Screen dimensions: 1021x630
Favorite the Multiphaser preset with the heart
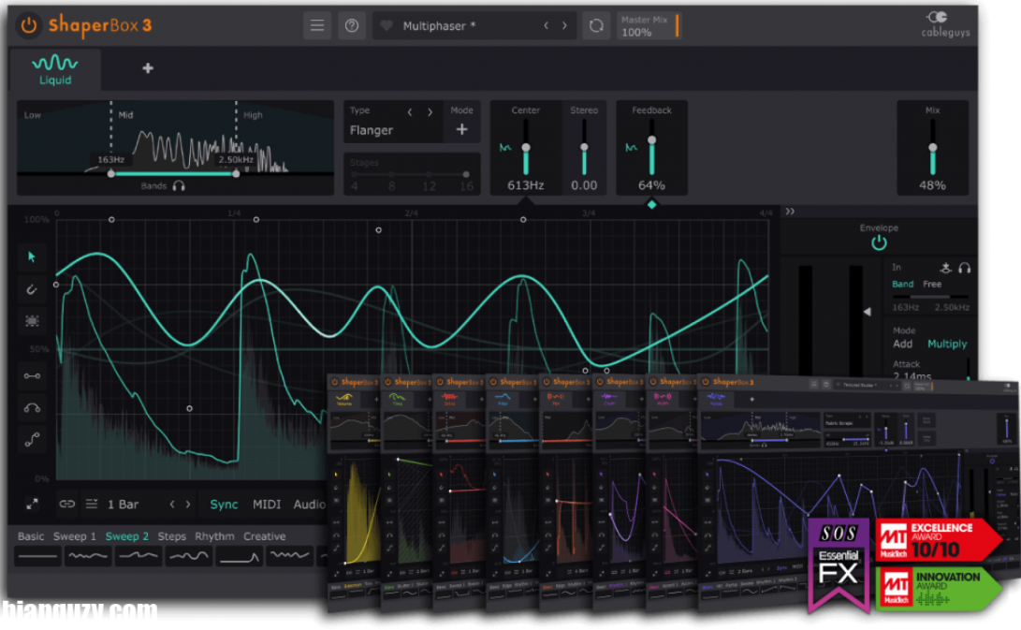(387, 25)
